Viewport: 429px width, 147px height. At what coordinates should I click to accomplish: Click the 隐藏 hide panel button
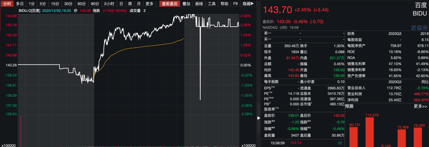point(248,4)
